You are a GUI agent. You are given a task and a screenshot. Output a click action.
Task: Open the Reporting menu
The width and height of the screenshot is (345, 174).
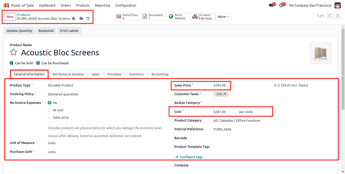(x=102, y=5)
